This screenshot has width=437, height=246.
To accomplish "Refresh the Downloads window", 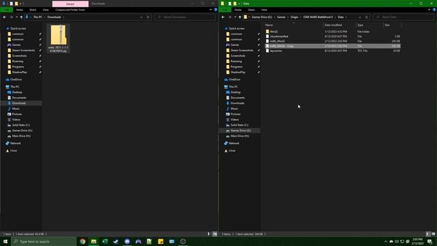I will (x=148, y=17).
